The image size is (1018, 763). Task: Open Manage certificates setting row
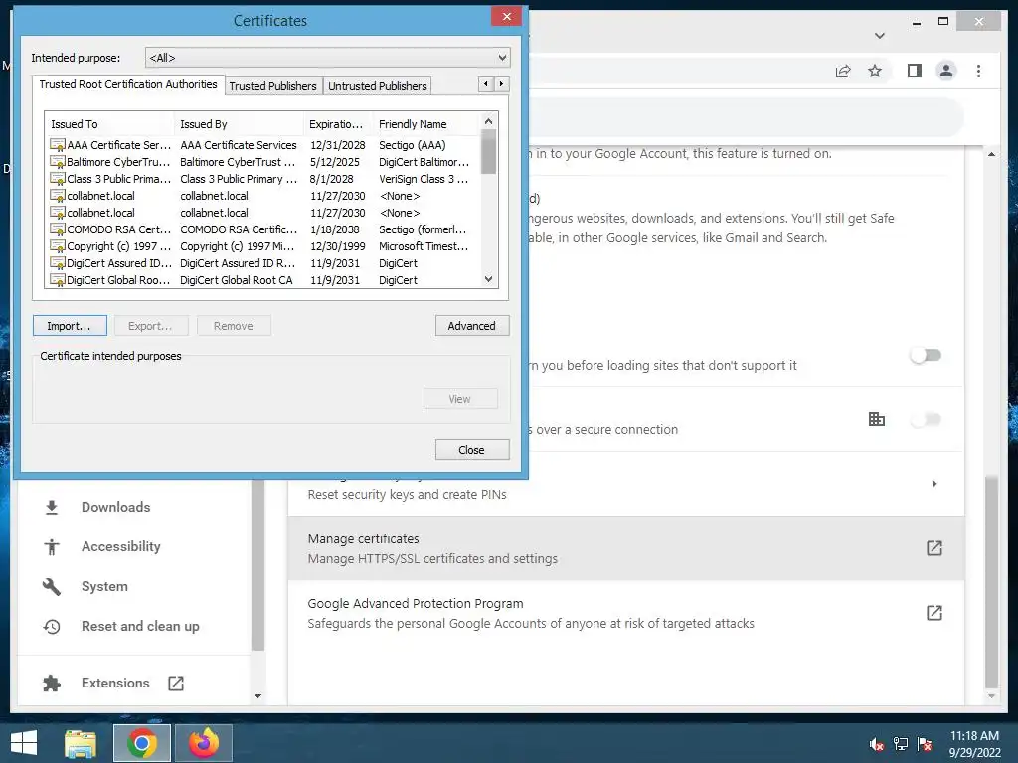pyautogui.click(x=626, y=548)
